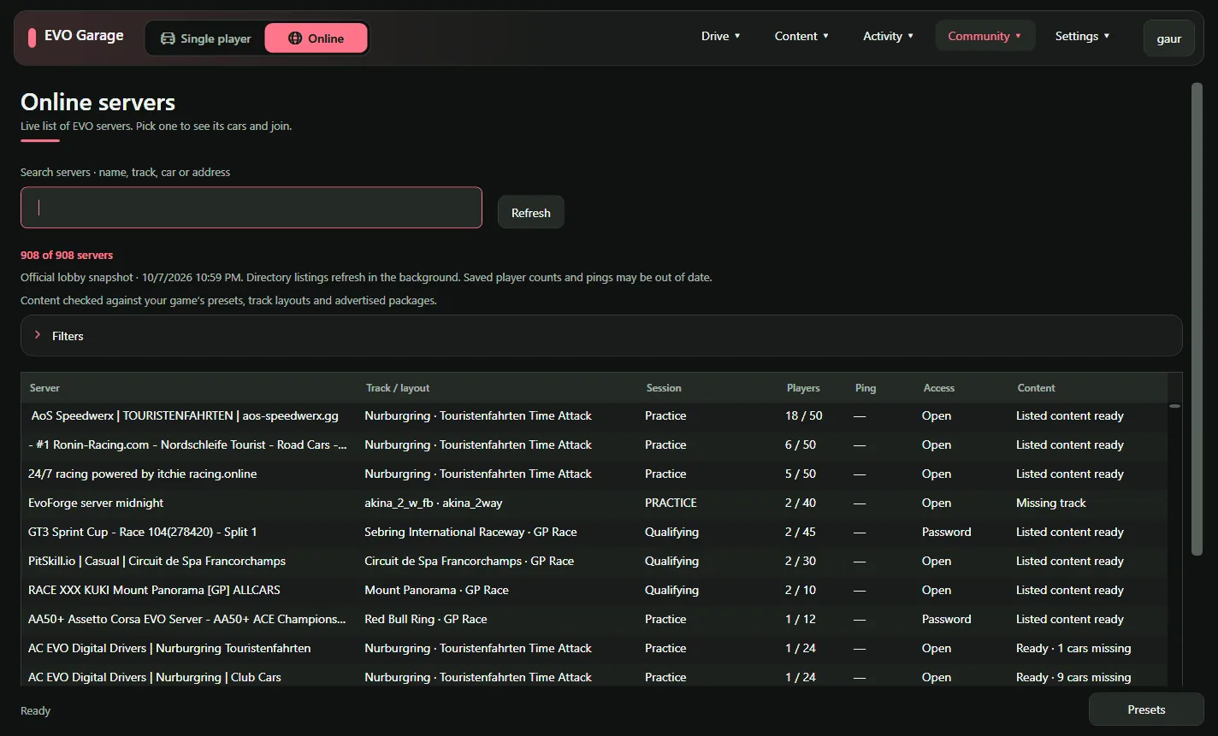
Task: Click the EVO Garage logo title
Action: 84,36
